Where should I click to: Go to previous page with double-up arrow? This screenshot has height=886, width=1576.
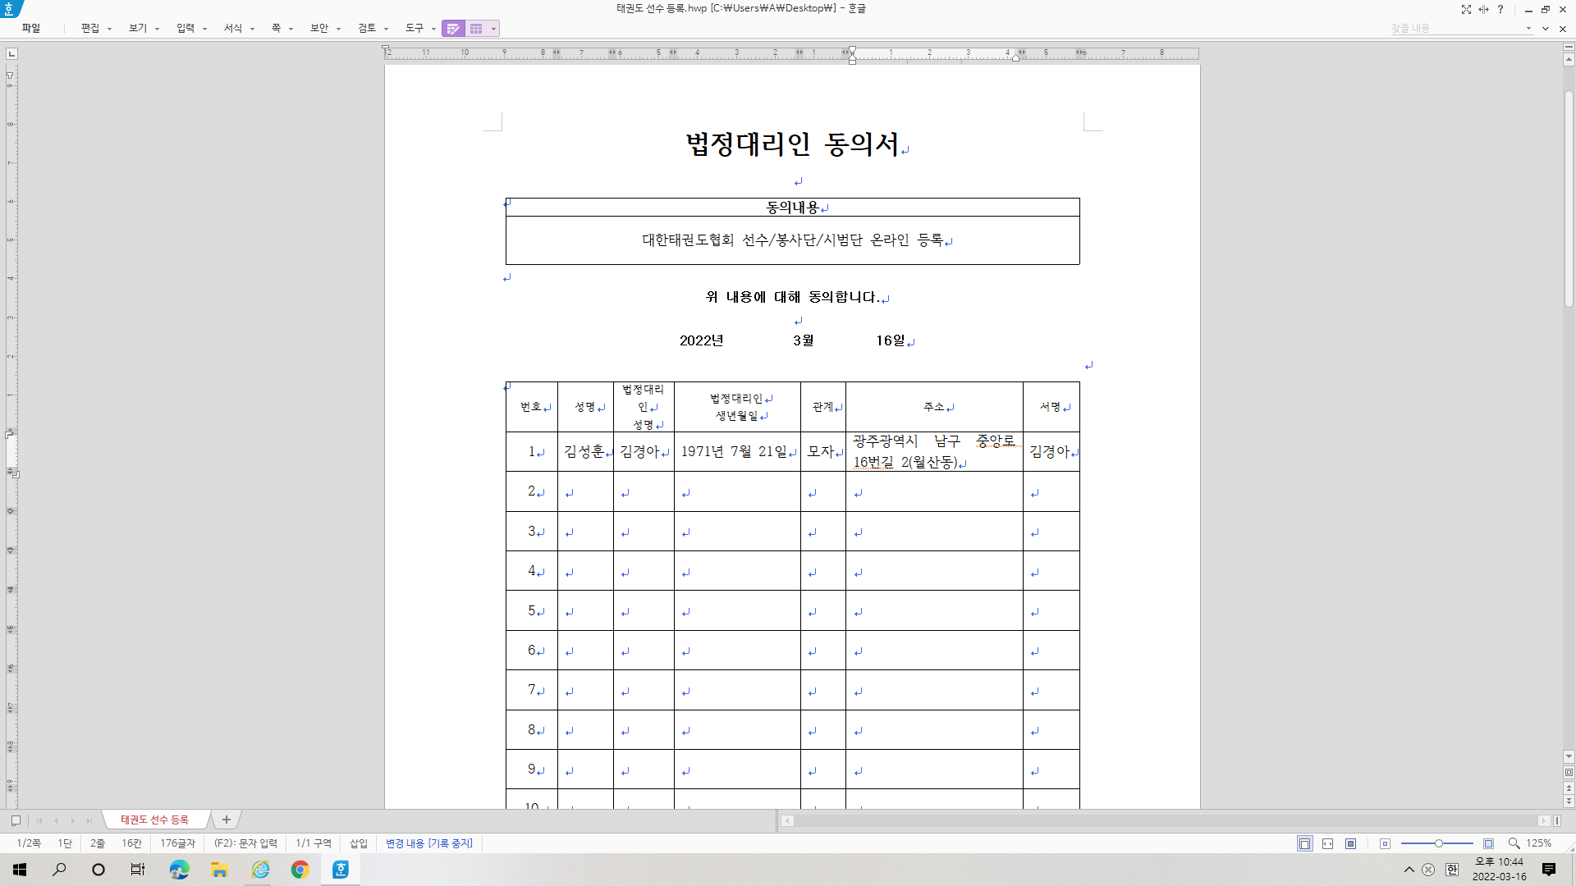coord(1569,788)
